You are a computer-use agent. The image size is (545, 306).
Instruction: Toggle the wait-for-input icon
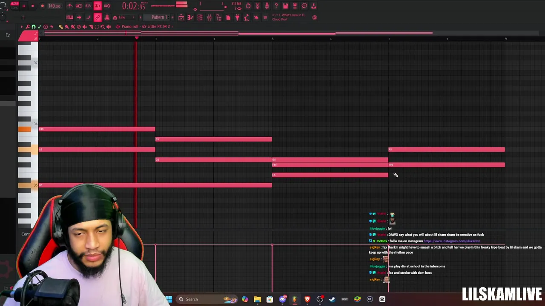(79, 6)
